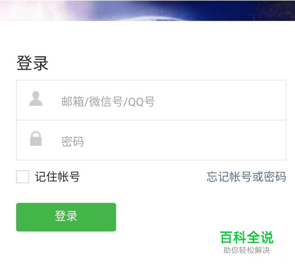Click the user silhouette icon
The height and width of the screenshot is (269, 295).
click(35, 99)
